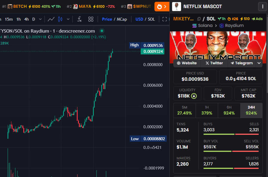Select the 6H stats tab
268x177 pixels.
[x=229, y=110]
